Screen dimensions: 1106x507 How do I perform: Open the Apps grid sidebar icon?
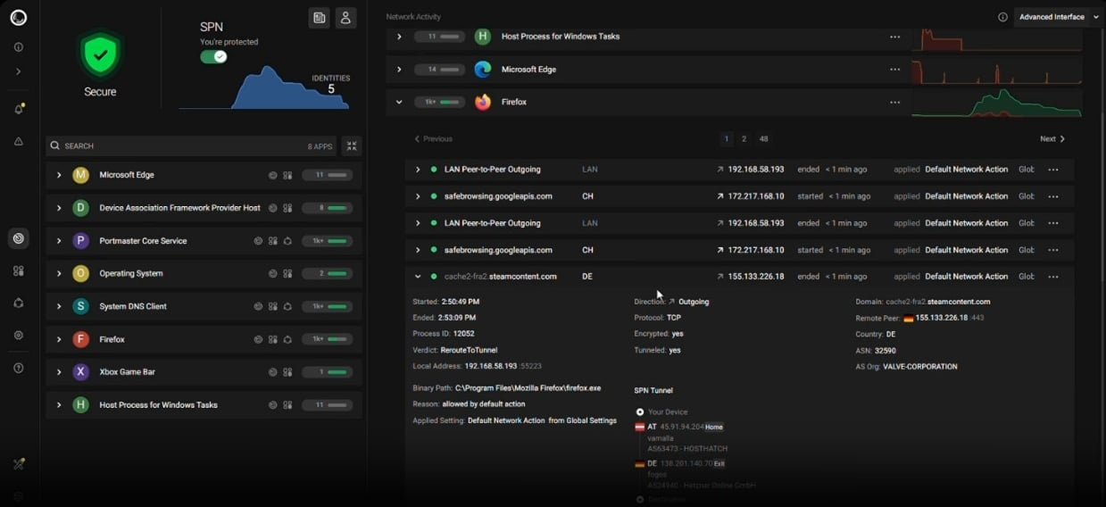coord(19,270)
